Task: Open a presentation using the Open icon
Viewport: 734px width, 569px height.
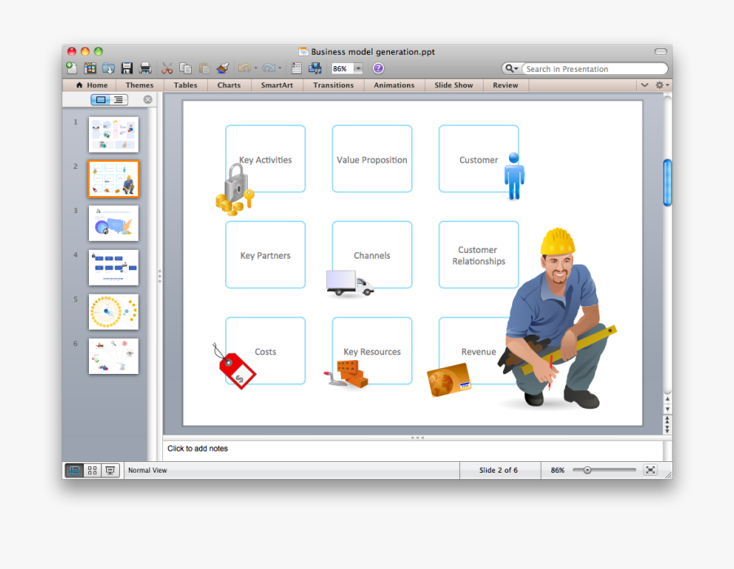Action: [x=108, y=68]
